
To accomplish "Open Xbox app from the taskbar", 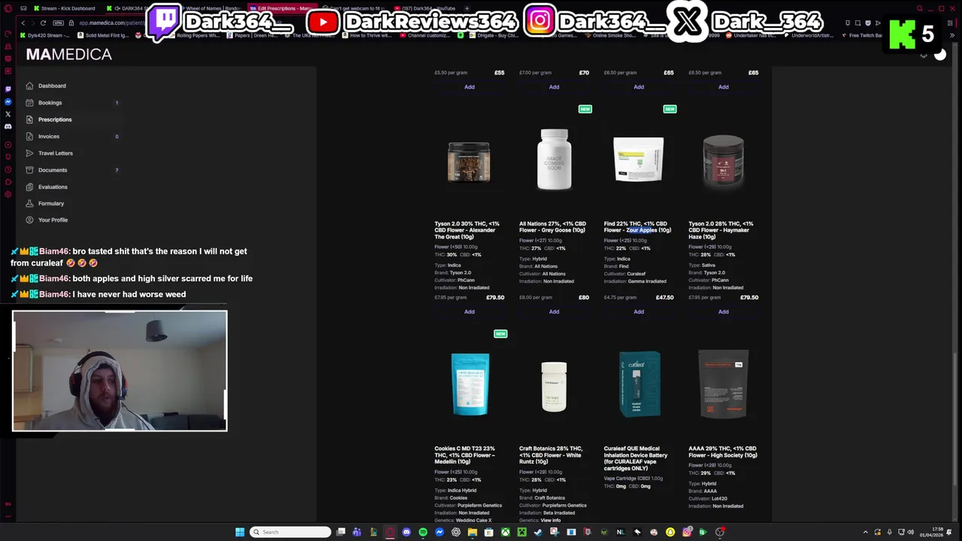I will [x=505, y=532].
